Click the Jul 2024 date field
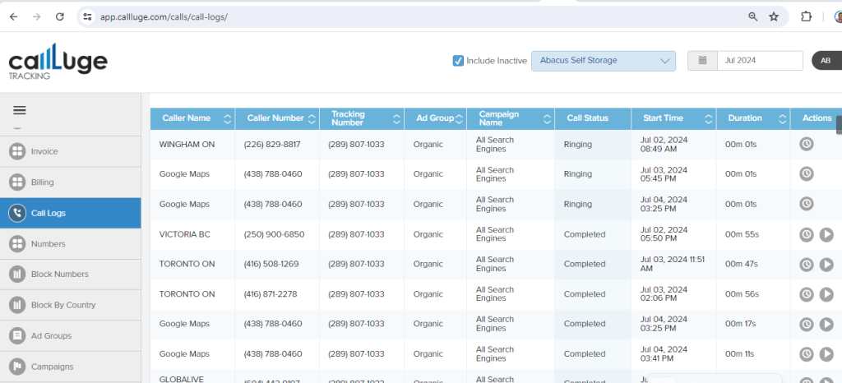This screenshot has height=383, width=842. click(x=759, y=61)
